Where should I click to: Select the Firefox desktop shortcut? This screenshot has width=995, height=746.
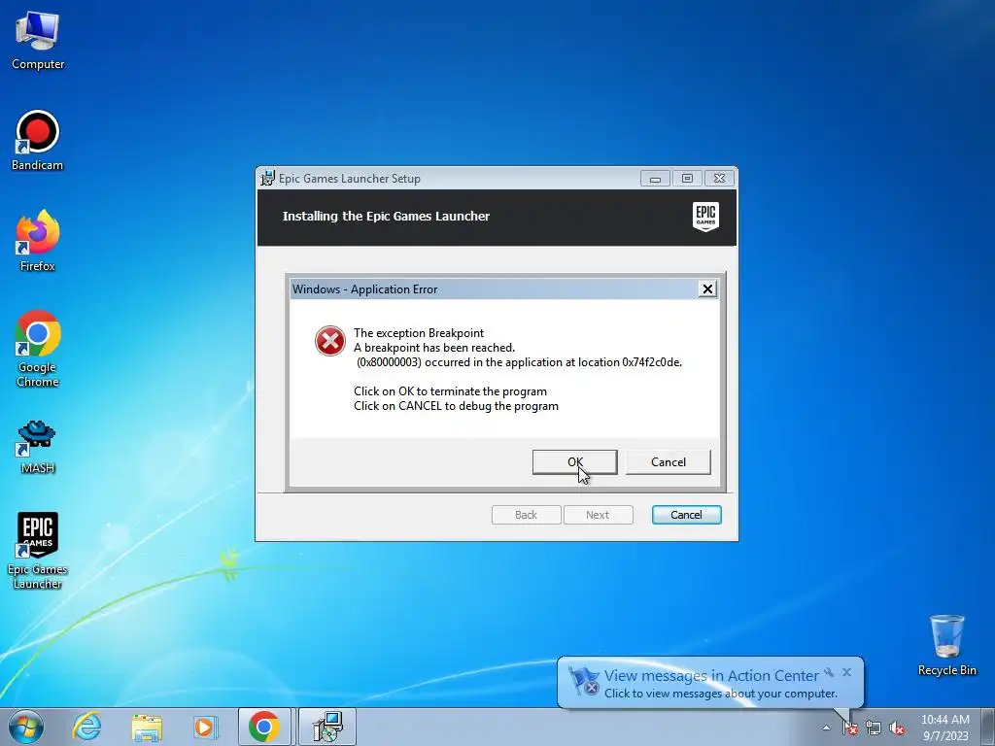[38, 241]
